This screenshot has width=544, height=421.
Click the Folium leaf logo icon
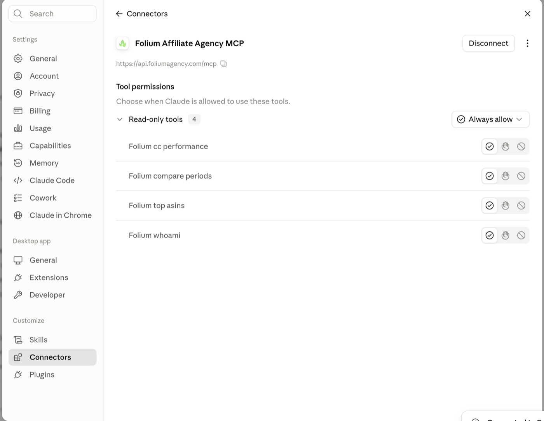coord(122,44)
